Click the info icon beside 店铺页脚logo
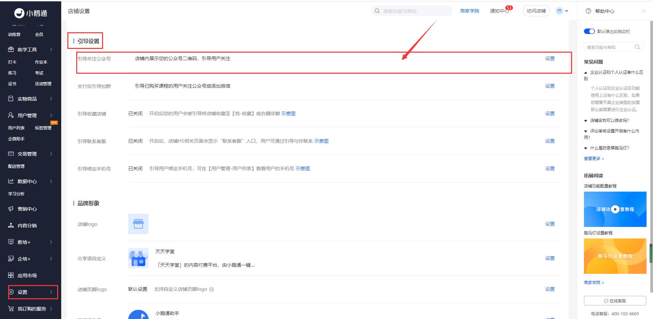Image resolution: width=653 pixels, height=319 pixels. tap(212, 289)
